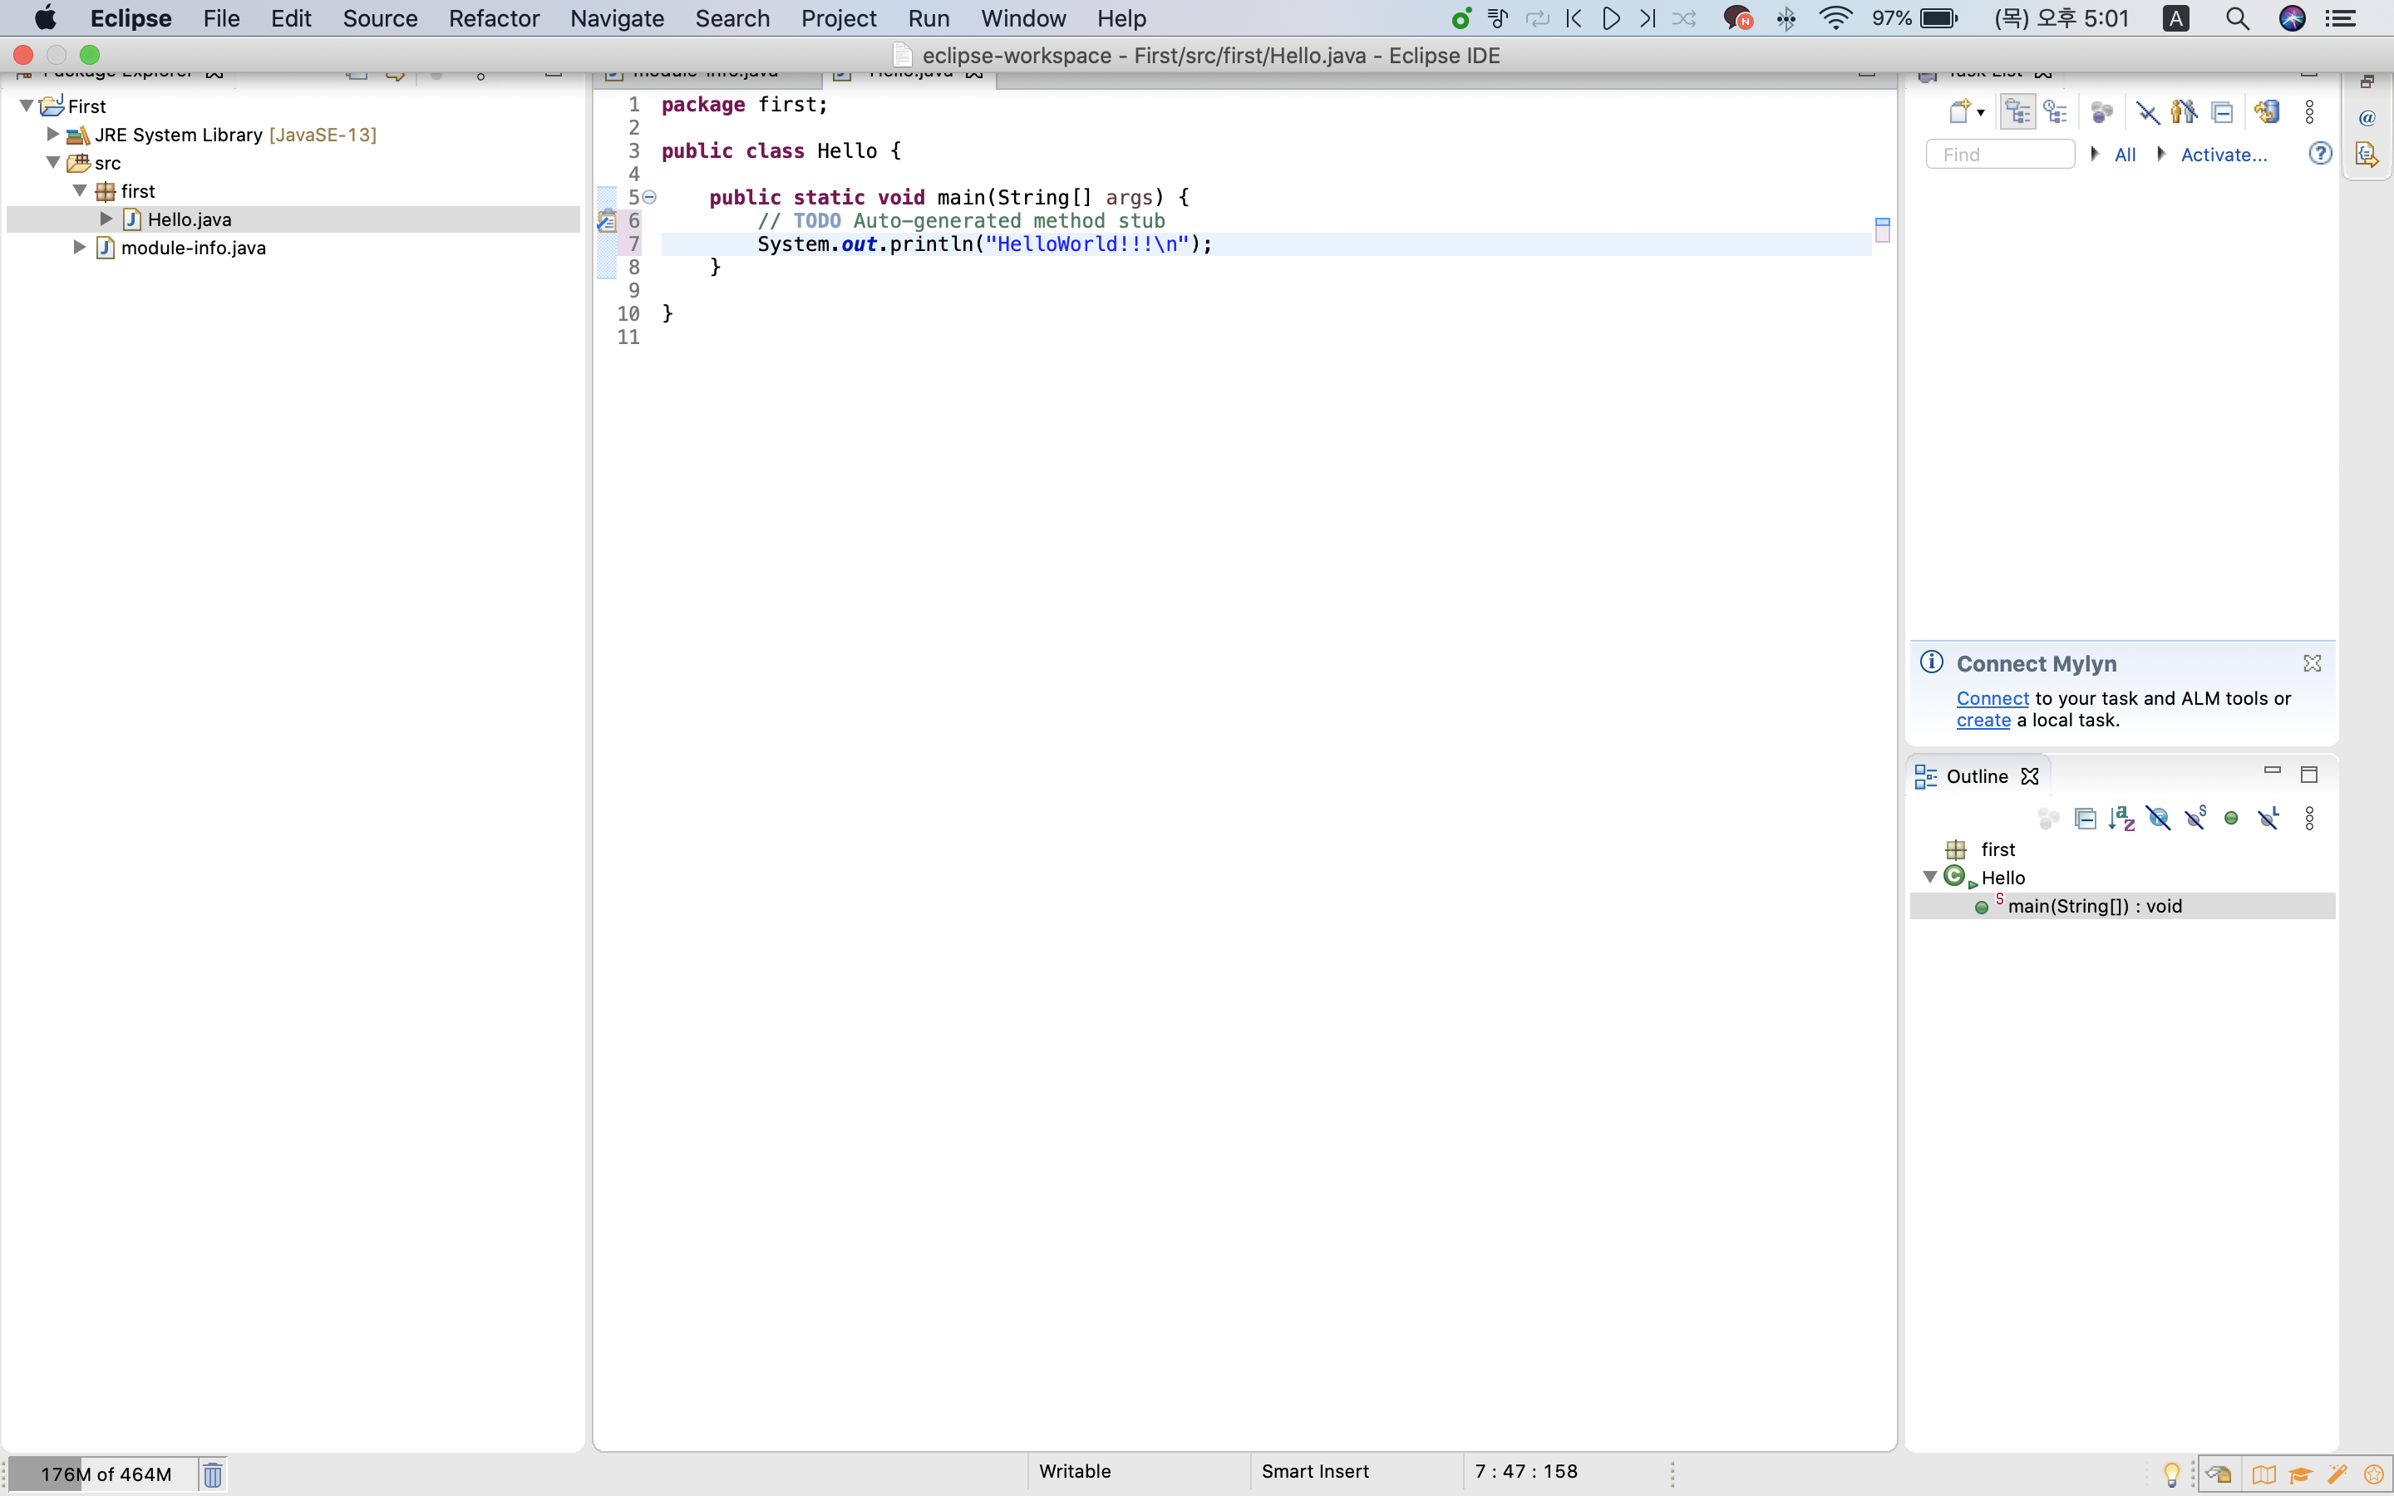Toggle Hide Static Members in Outline
Viewport: 2394px width, 1496px height.
point(2195,819)
